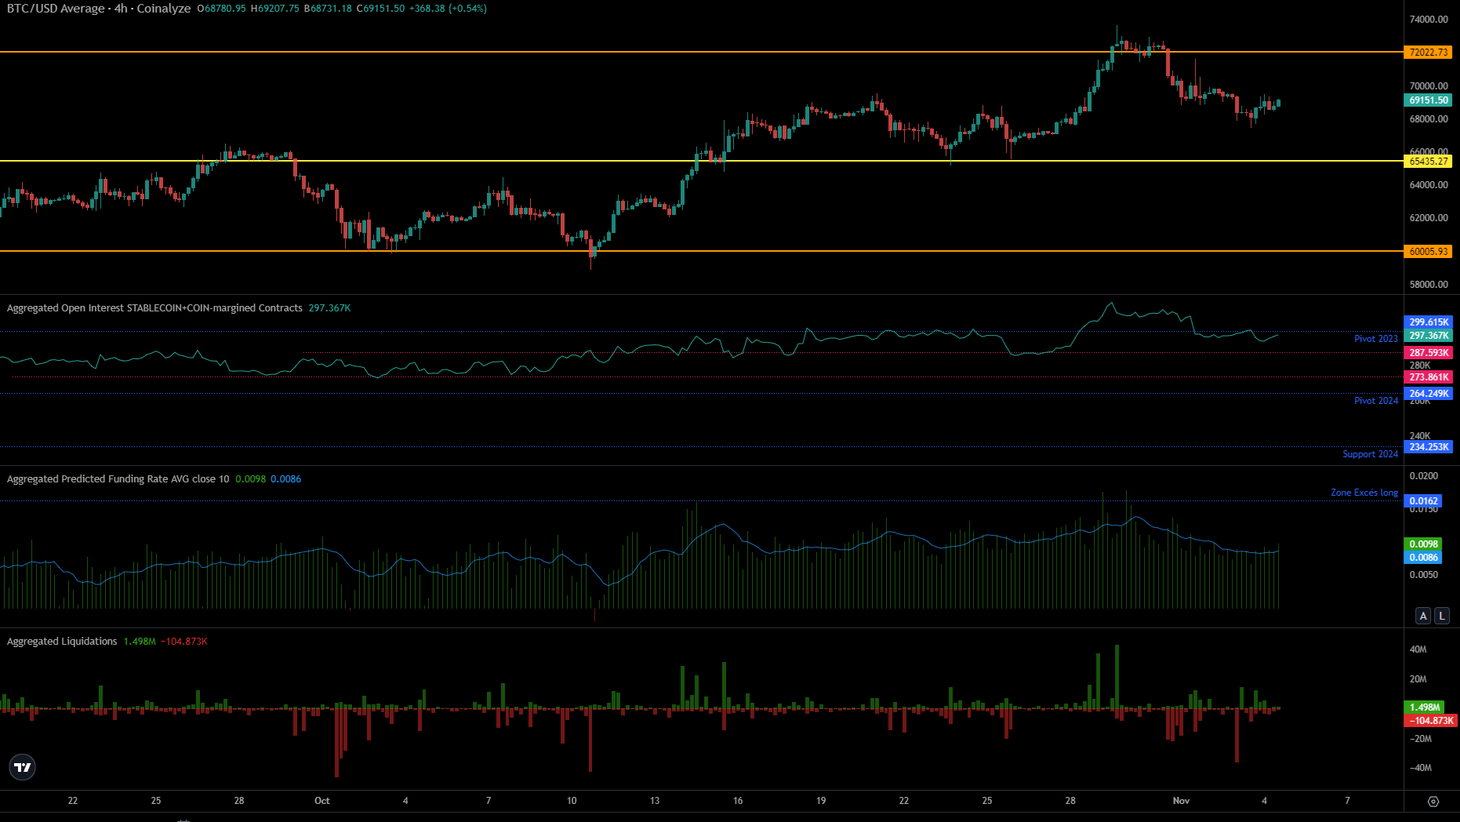Click the TradingView logo icon

point(23,767)
